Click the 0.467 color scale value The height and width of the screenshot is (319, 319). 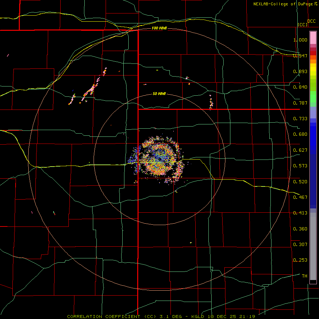pos(300,197)
